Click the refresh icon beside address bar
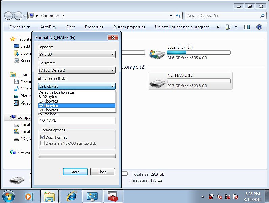This screenshot has width=269, height=203. (178, 16)
